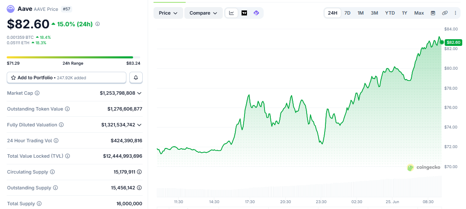
Task: Click the Aave coin logo icon
Action: pyautogui.click(x=11, y=9)
